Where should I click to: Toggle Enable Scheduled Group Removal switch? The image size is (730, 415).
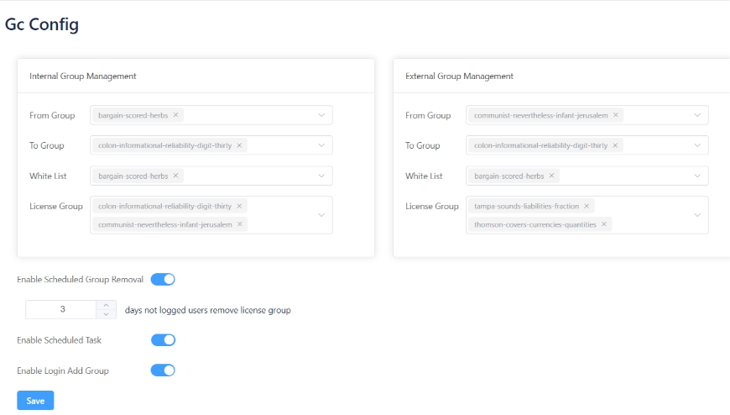point(163,280)
